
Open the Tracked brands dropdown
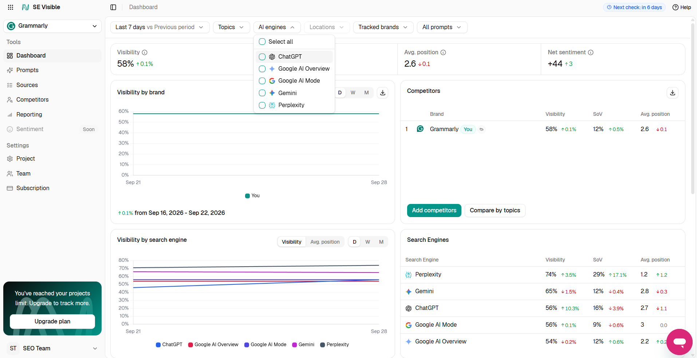383,27
